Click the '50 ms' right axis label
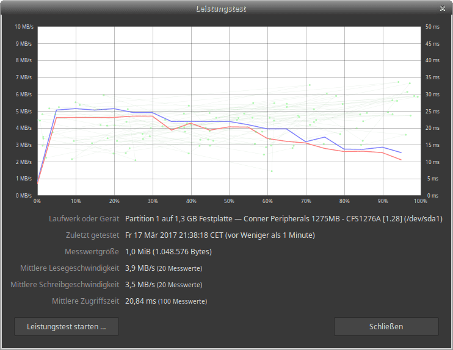This screenshot has width=453, height=350. click(x=432, y=27)
